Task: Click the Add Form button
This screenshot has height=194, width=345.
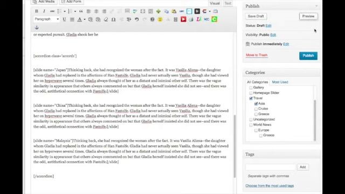Action: (71, 2)
